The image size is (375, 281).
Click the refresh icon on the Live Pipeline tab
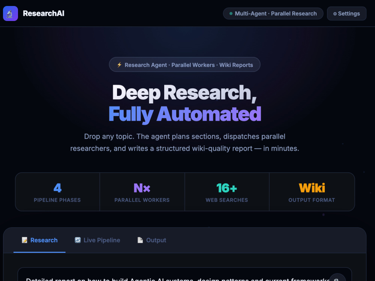(x=78, y=240)
